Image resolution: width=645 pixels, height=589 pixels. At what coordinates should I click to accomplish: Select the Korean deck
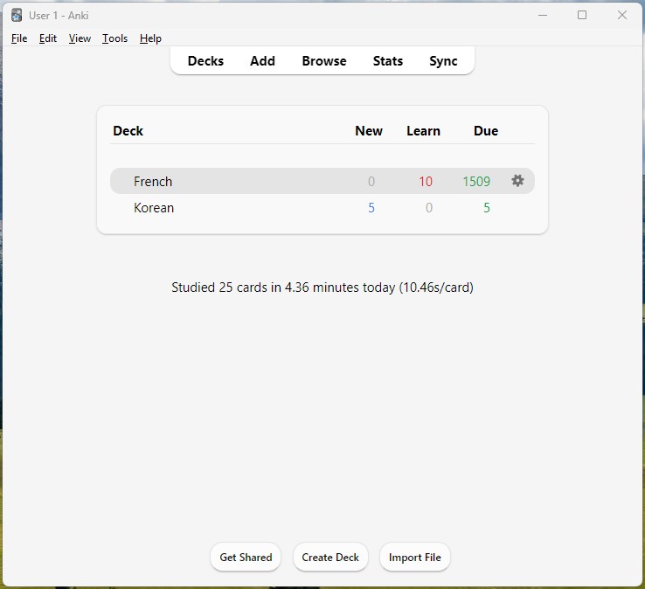pyautogui.click(x=154, y=208)
